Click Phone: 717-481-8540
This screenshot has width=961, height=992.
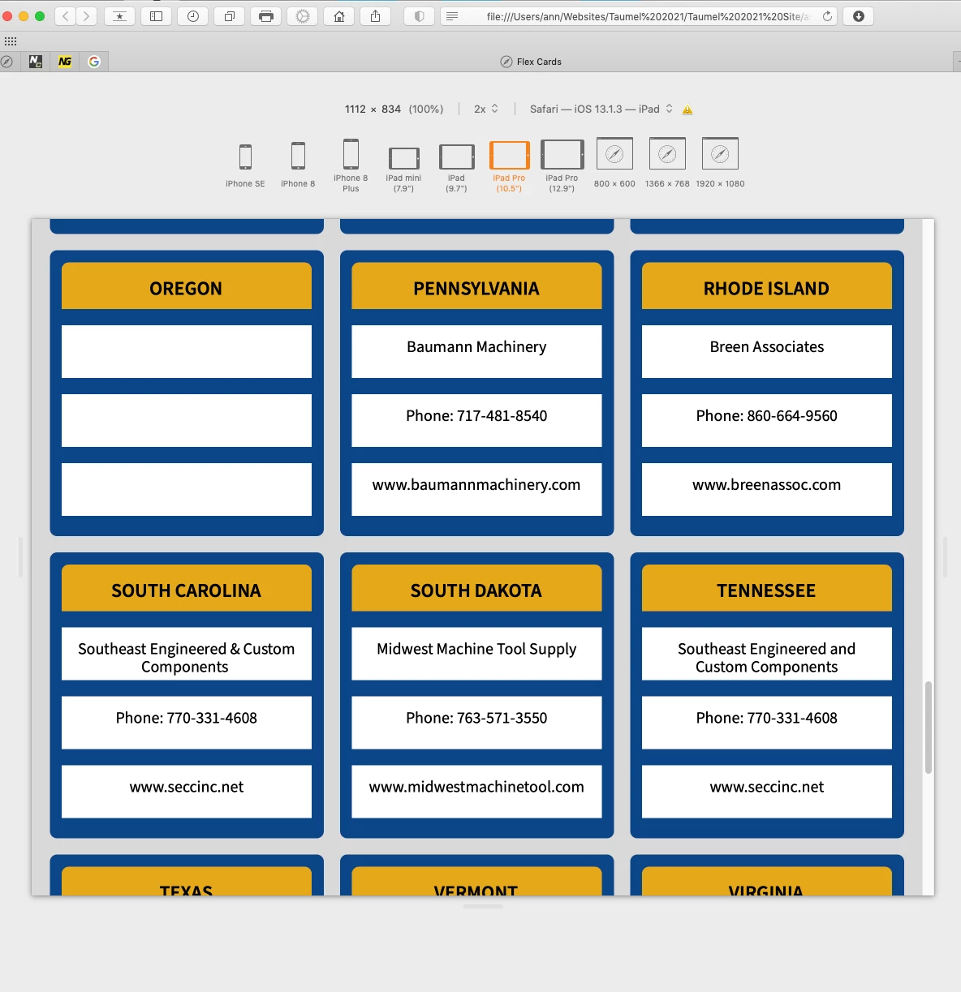pyautogui.click(x=476, y=416)
